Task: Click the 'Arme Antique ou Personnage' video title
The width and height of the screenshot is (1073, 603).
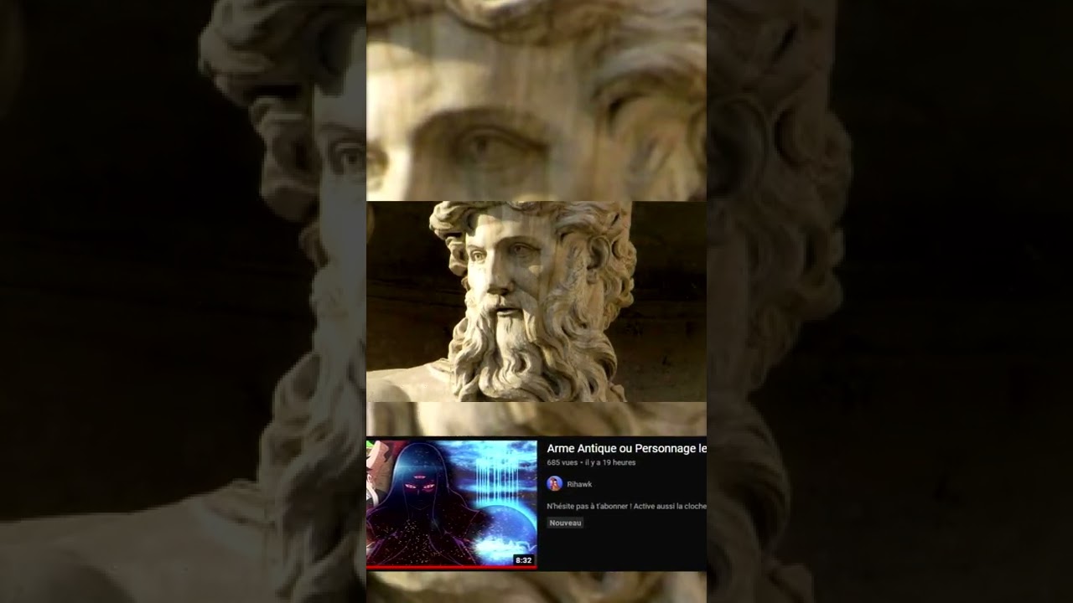Action: 625,449
